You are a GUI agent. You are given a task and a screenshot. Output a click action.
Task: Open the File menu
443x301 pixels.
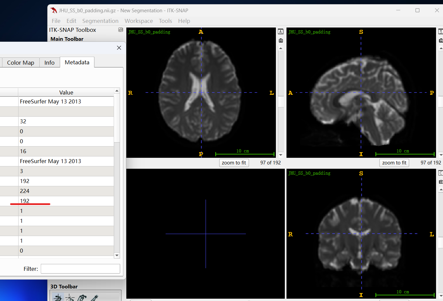coord(56,21)
